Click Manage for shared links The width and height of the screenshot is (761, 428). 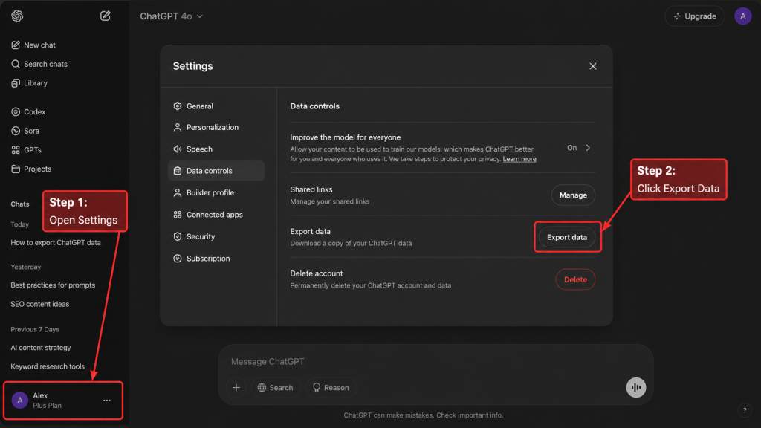click(x=573, y=195)
